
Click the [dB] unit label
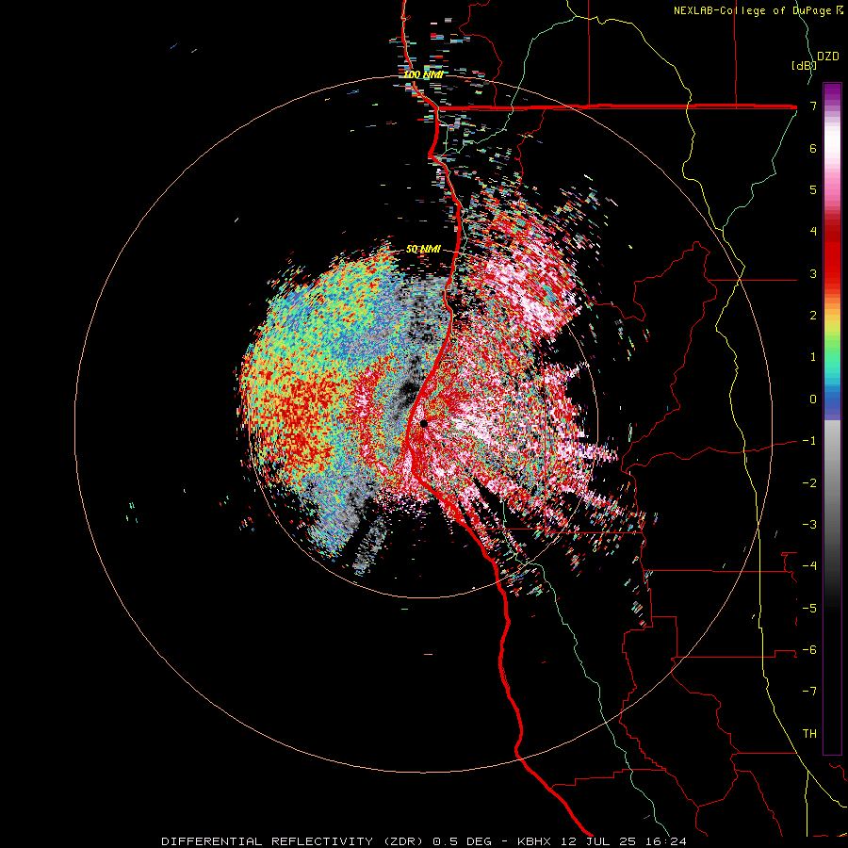tap(804, 66)
